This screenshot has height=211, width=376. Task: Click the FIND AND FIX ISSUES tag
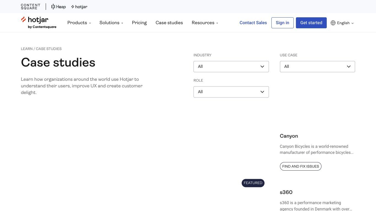[x=301, y=166]
